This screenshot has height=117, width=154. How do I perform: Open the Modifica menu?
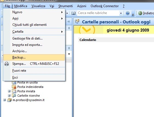(21, 6)
